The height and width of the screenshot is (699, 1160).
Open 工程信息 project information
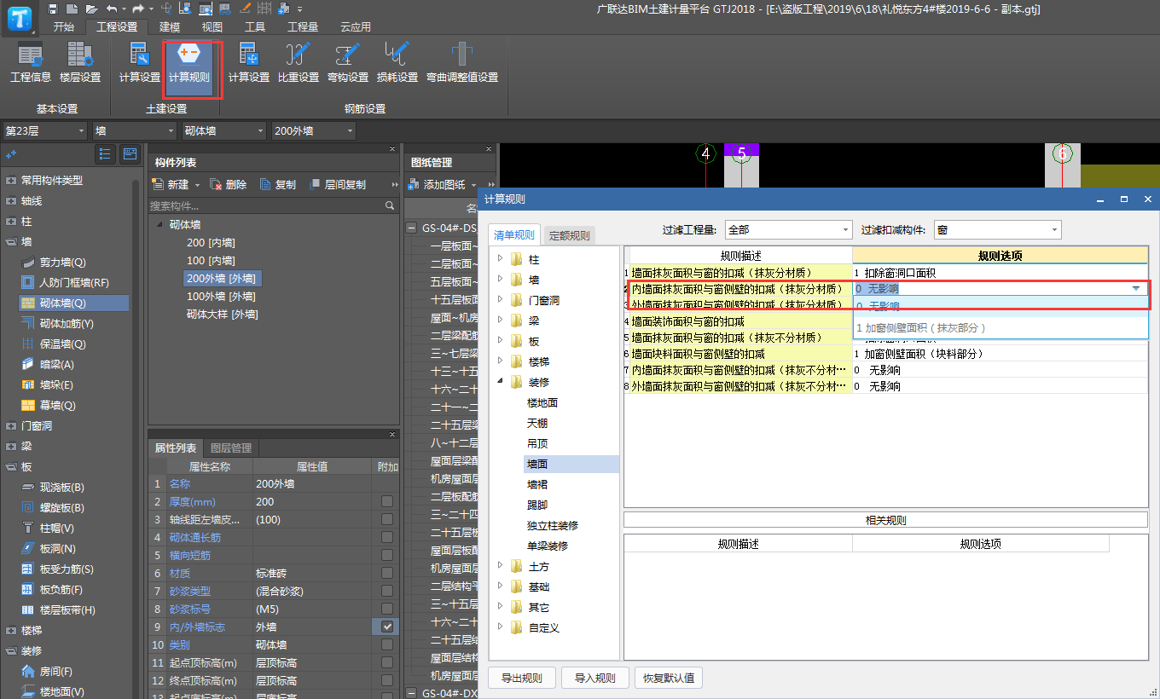tap(31, 63)
